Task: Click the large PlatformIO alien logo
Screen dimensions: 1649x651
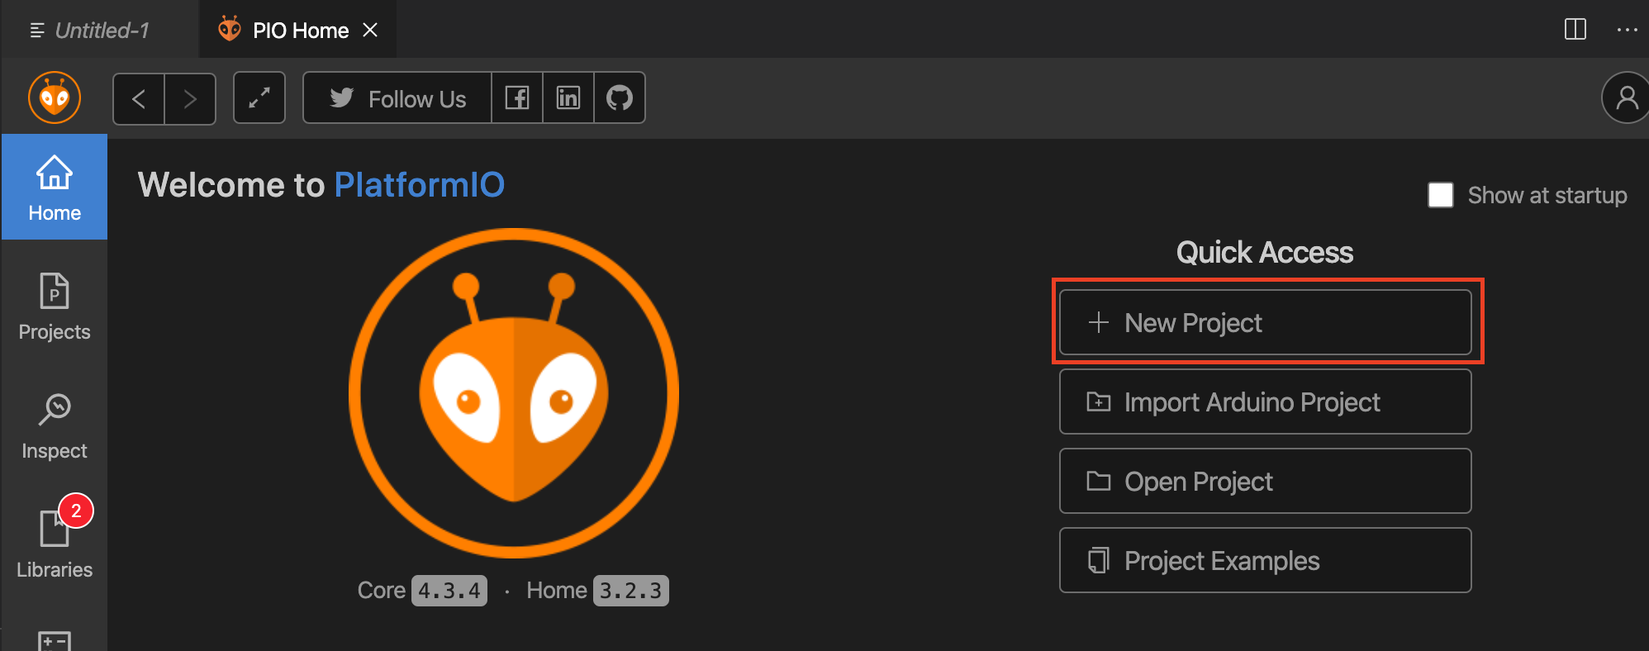Action: coord(514,393)
